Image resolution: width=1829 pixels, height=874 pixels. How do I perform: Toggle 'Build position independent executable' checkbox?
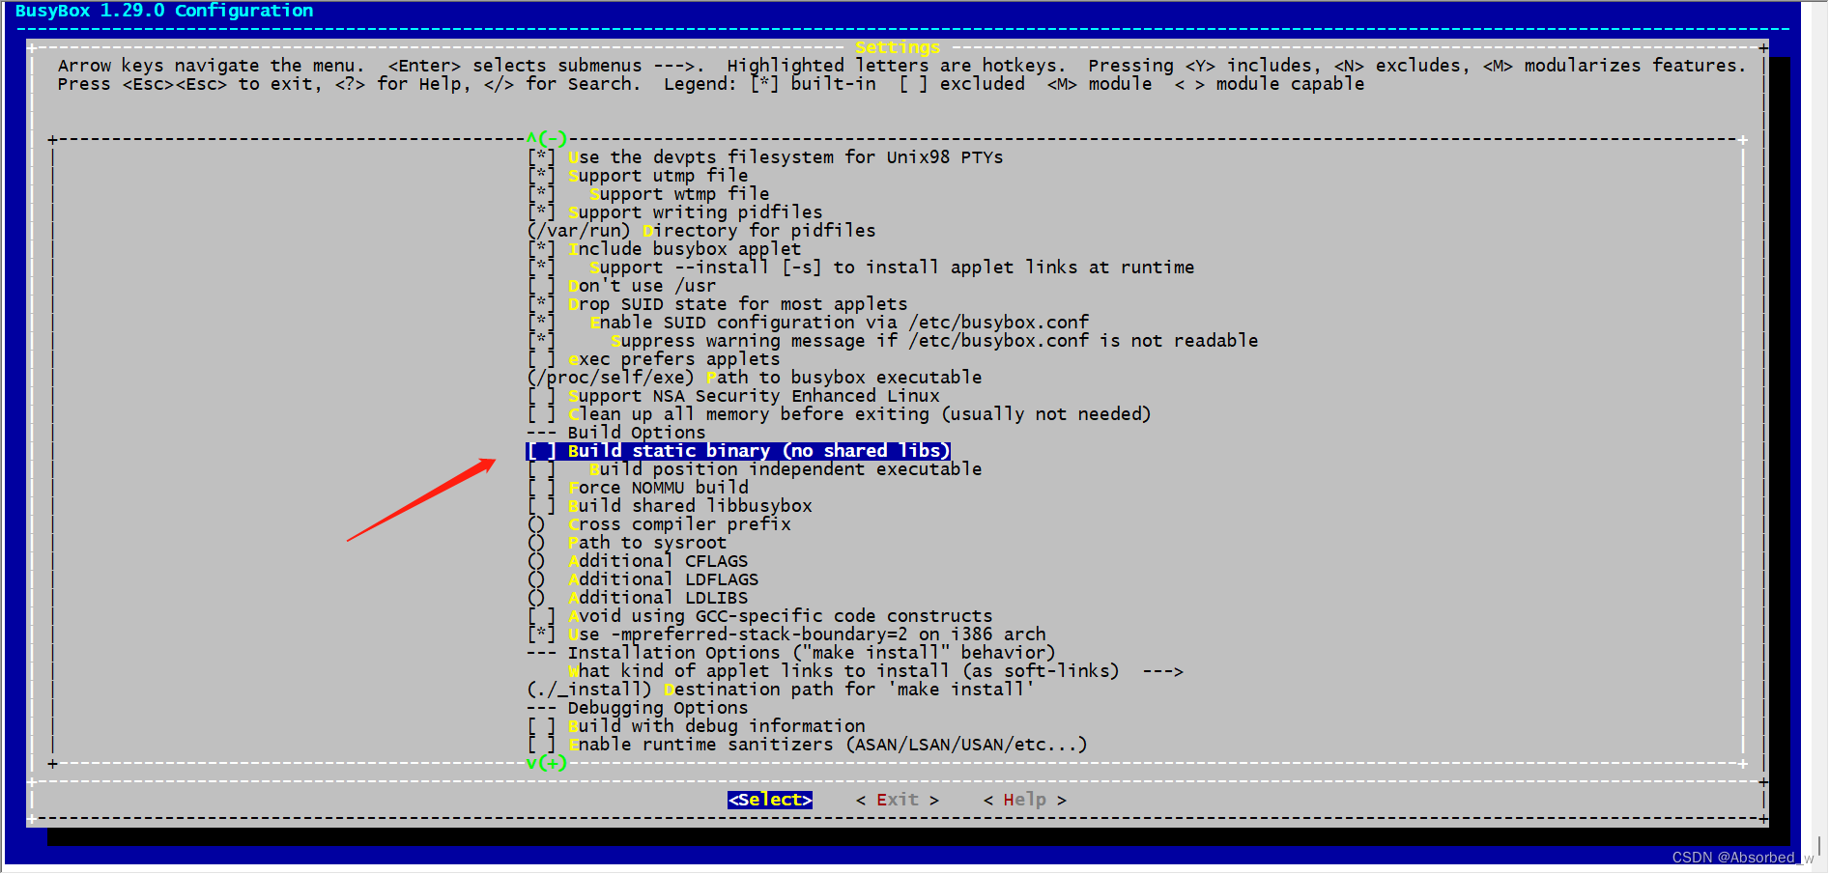point(541,469)
